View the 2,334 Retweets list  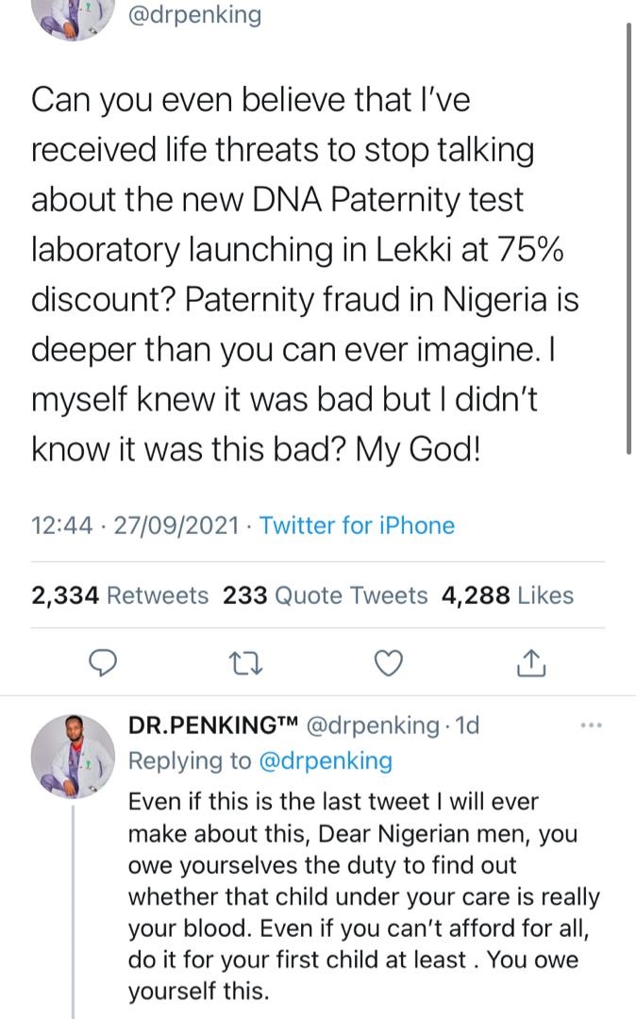click(120, 595)
